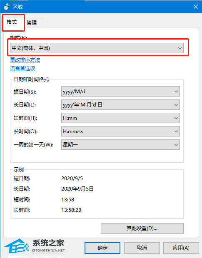Open the 语言首选项 link
The height and width of the screenshot is (258, 202).
[22, 69]
